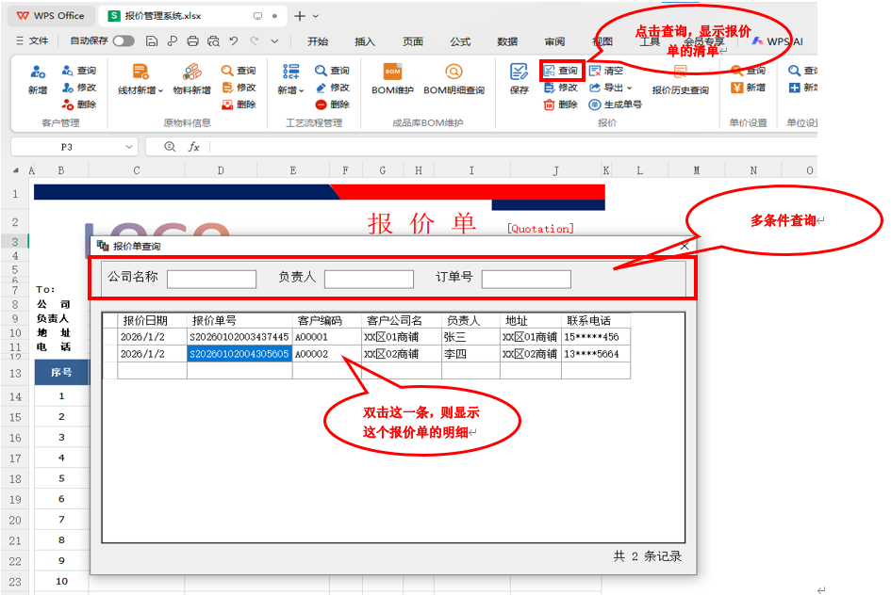Click the fx insert function icon
891x595 pixels.
point(194,146)
